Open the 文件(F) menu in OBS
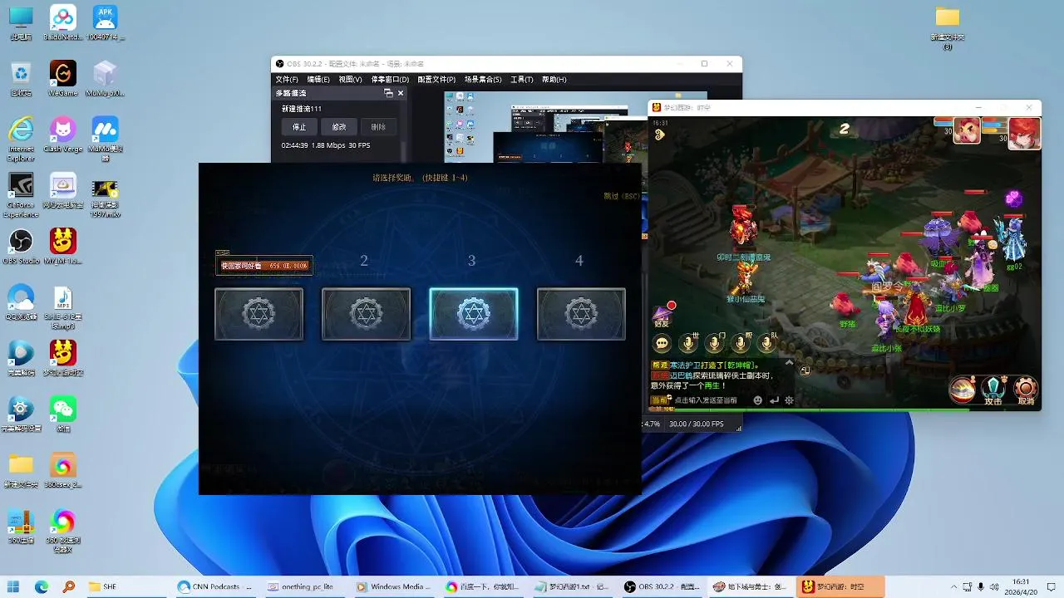This screenshot has width=1064, height=598. [x=287, y=80]
